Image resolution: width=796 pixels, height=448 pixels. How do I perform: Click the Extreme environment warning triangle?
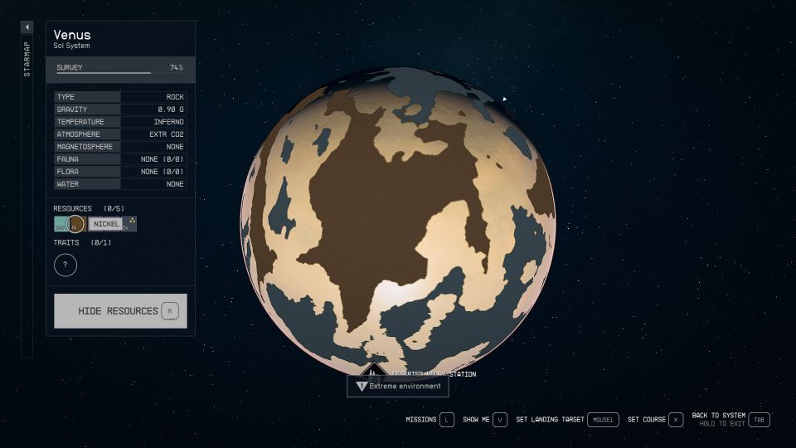[x=362, y=387]
